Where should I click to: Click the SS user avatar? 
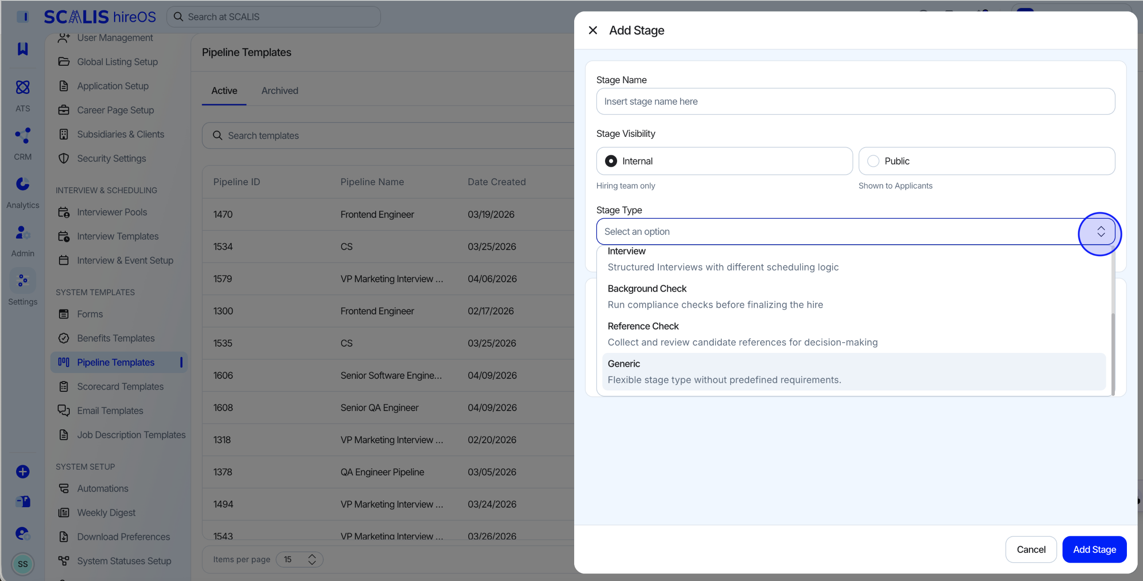23,564
